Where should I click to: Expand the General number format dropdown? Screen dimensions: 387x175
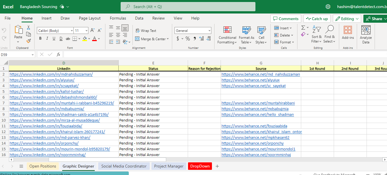(209, 30)
